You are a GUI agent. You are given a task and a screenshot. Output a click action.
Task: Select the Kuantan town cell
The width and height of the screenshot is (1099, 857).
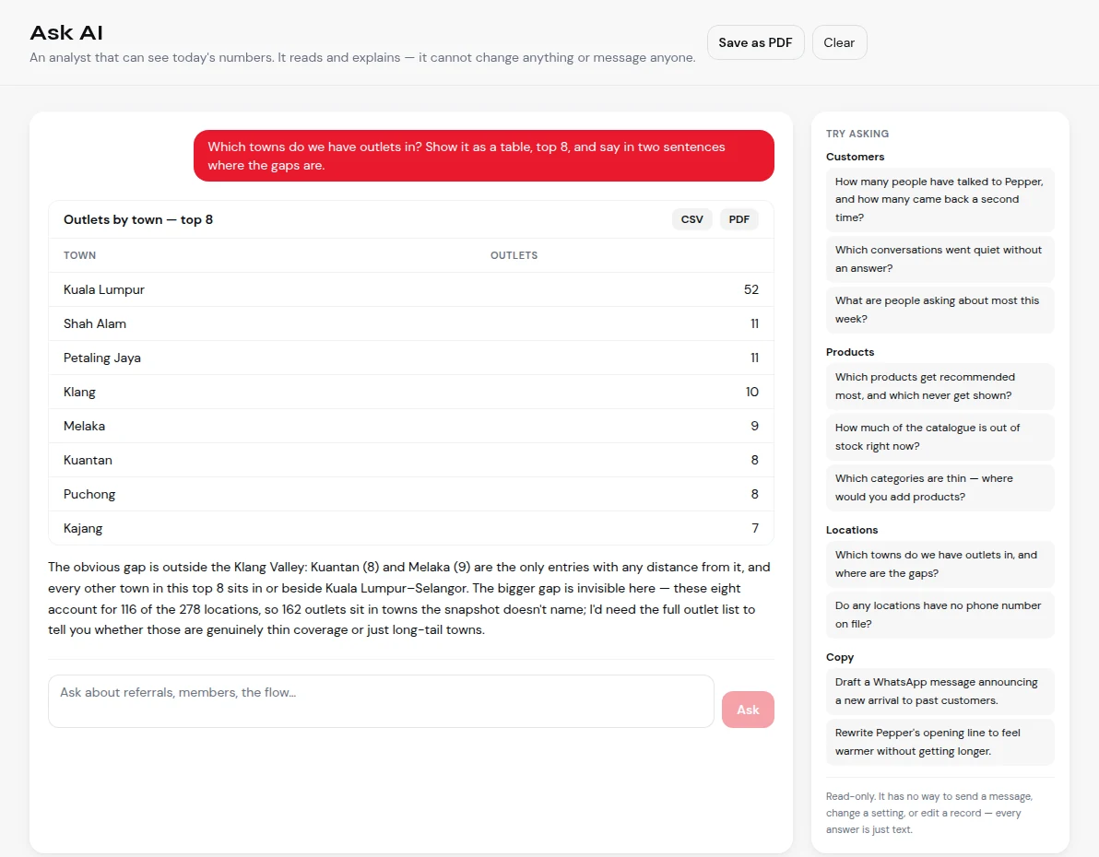[x=88, y=461]
